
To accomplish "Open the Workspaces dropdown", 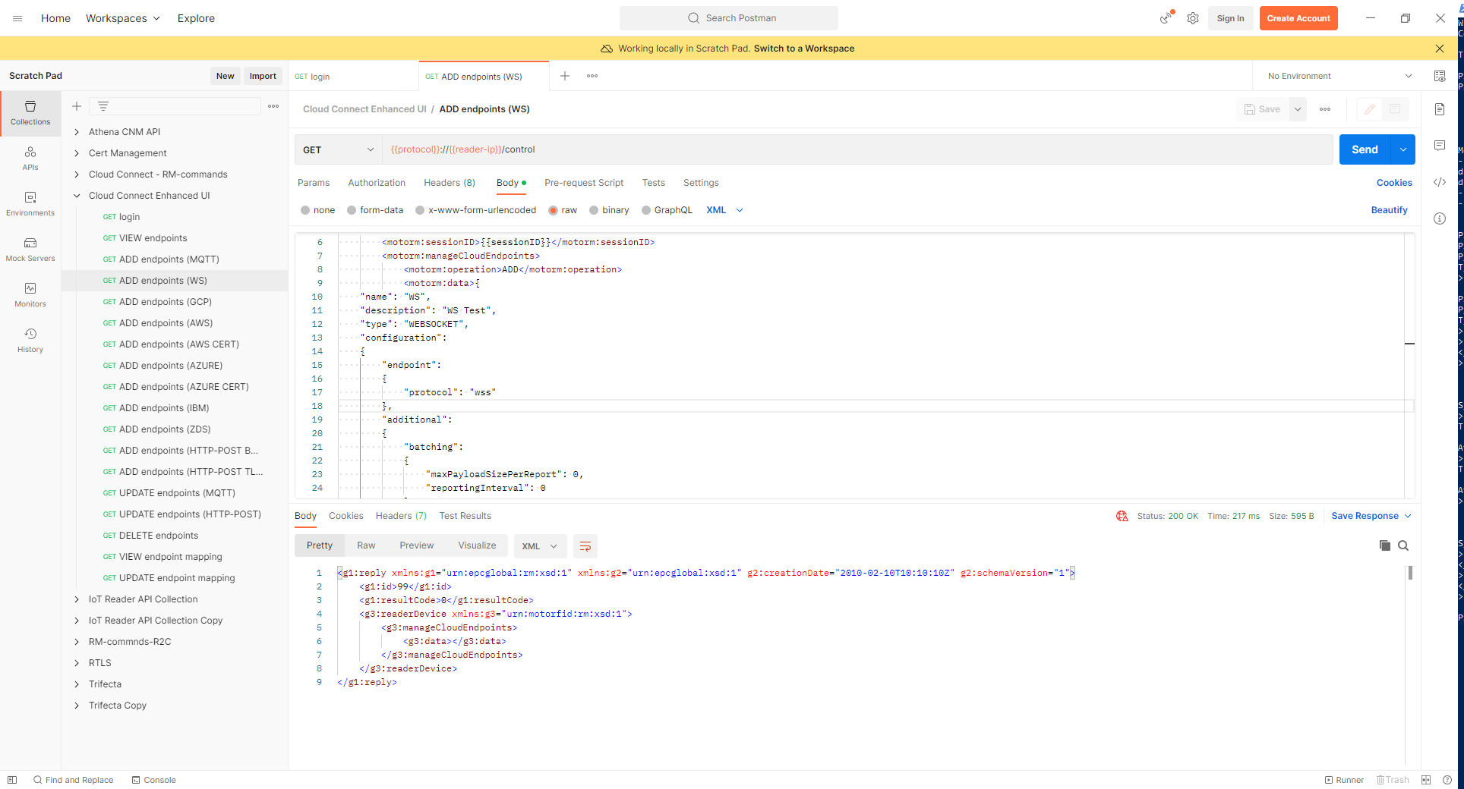I will click(123, 18).
